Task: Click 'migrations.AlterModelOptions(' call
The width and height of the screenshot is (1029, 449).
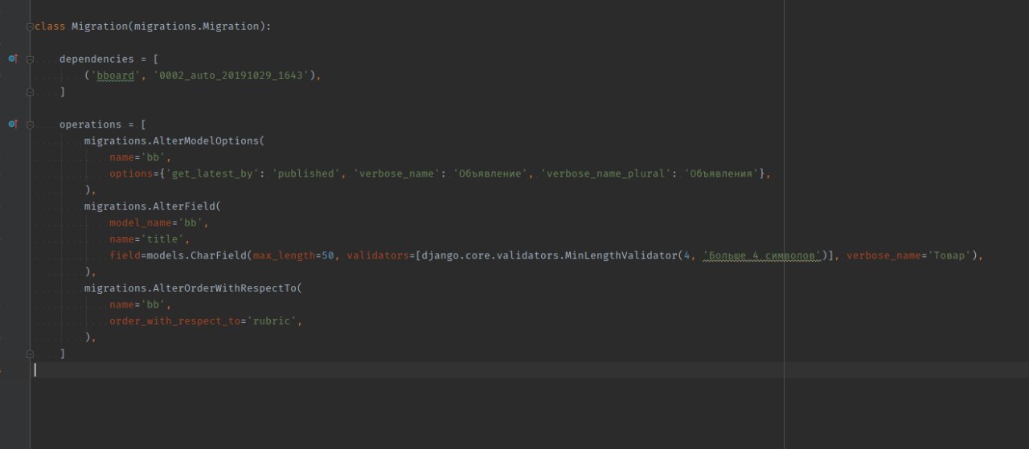Action: [174, 141]
